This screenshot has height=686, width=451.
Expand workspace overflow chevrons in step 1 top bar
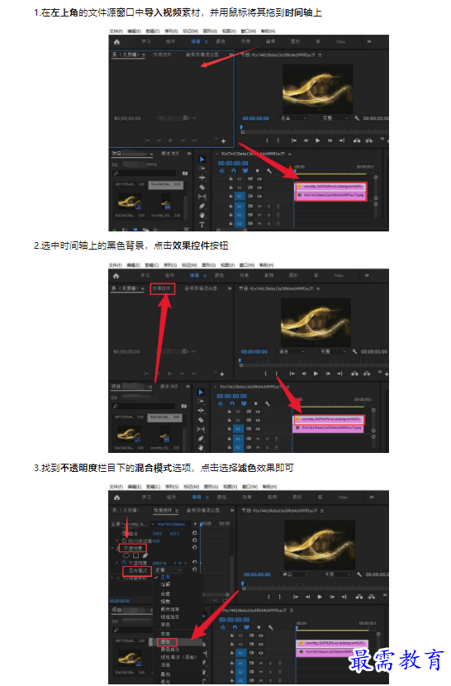(x=369, y=41)
